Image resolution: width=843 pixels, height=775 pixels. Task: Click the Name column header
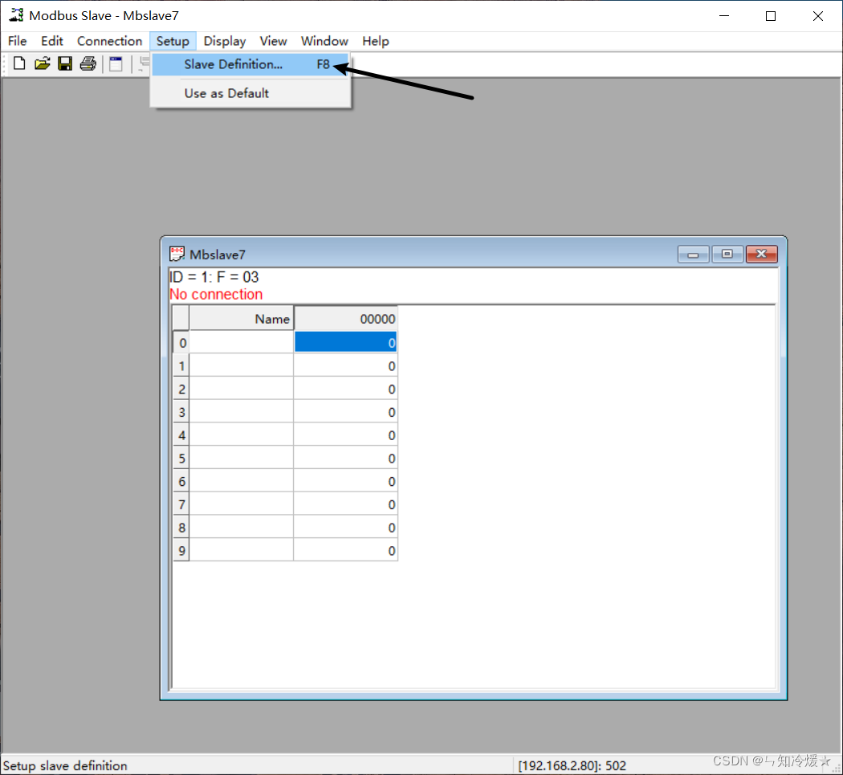[241, 318]
